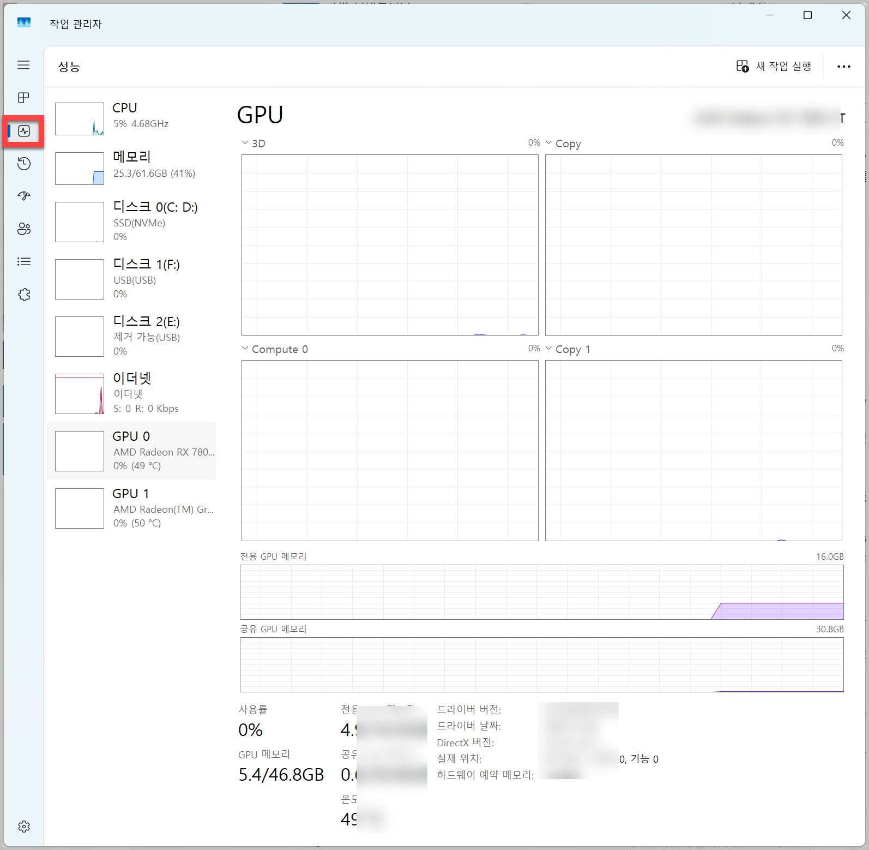This screenshot has width=869, height=850.
Task: Select the Performance page icon
Action: [x=24, y=131]
